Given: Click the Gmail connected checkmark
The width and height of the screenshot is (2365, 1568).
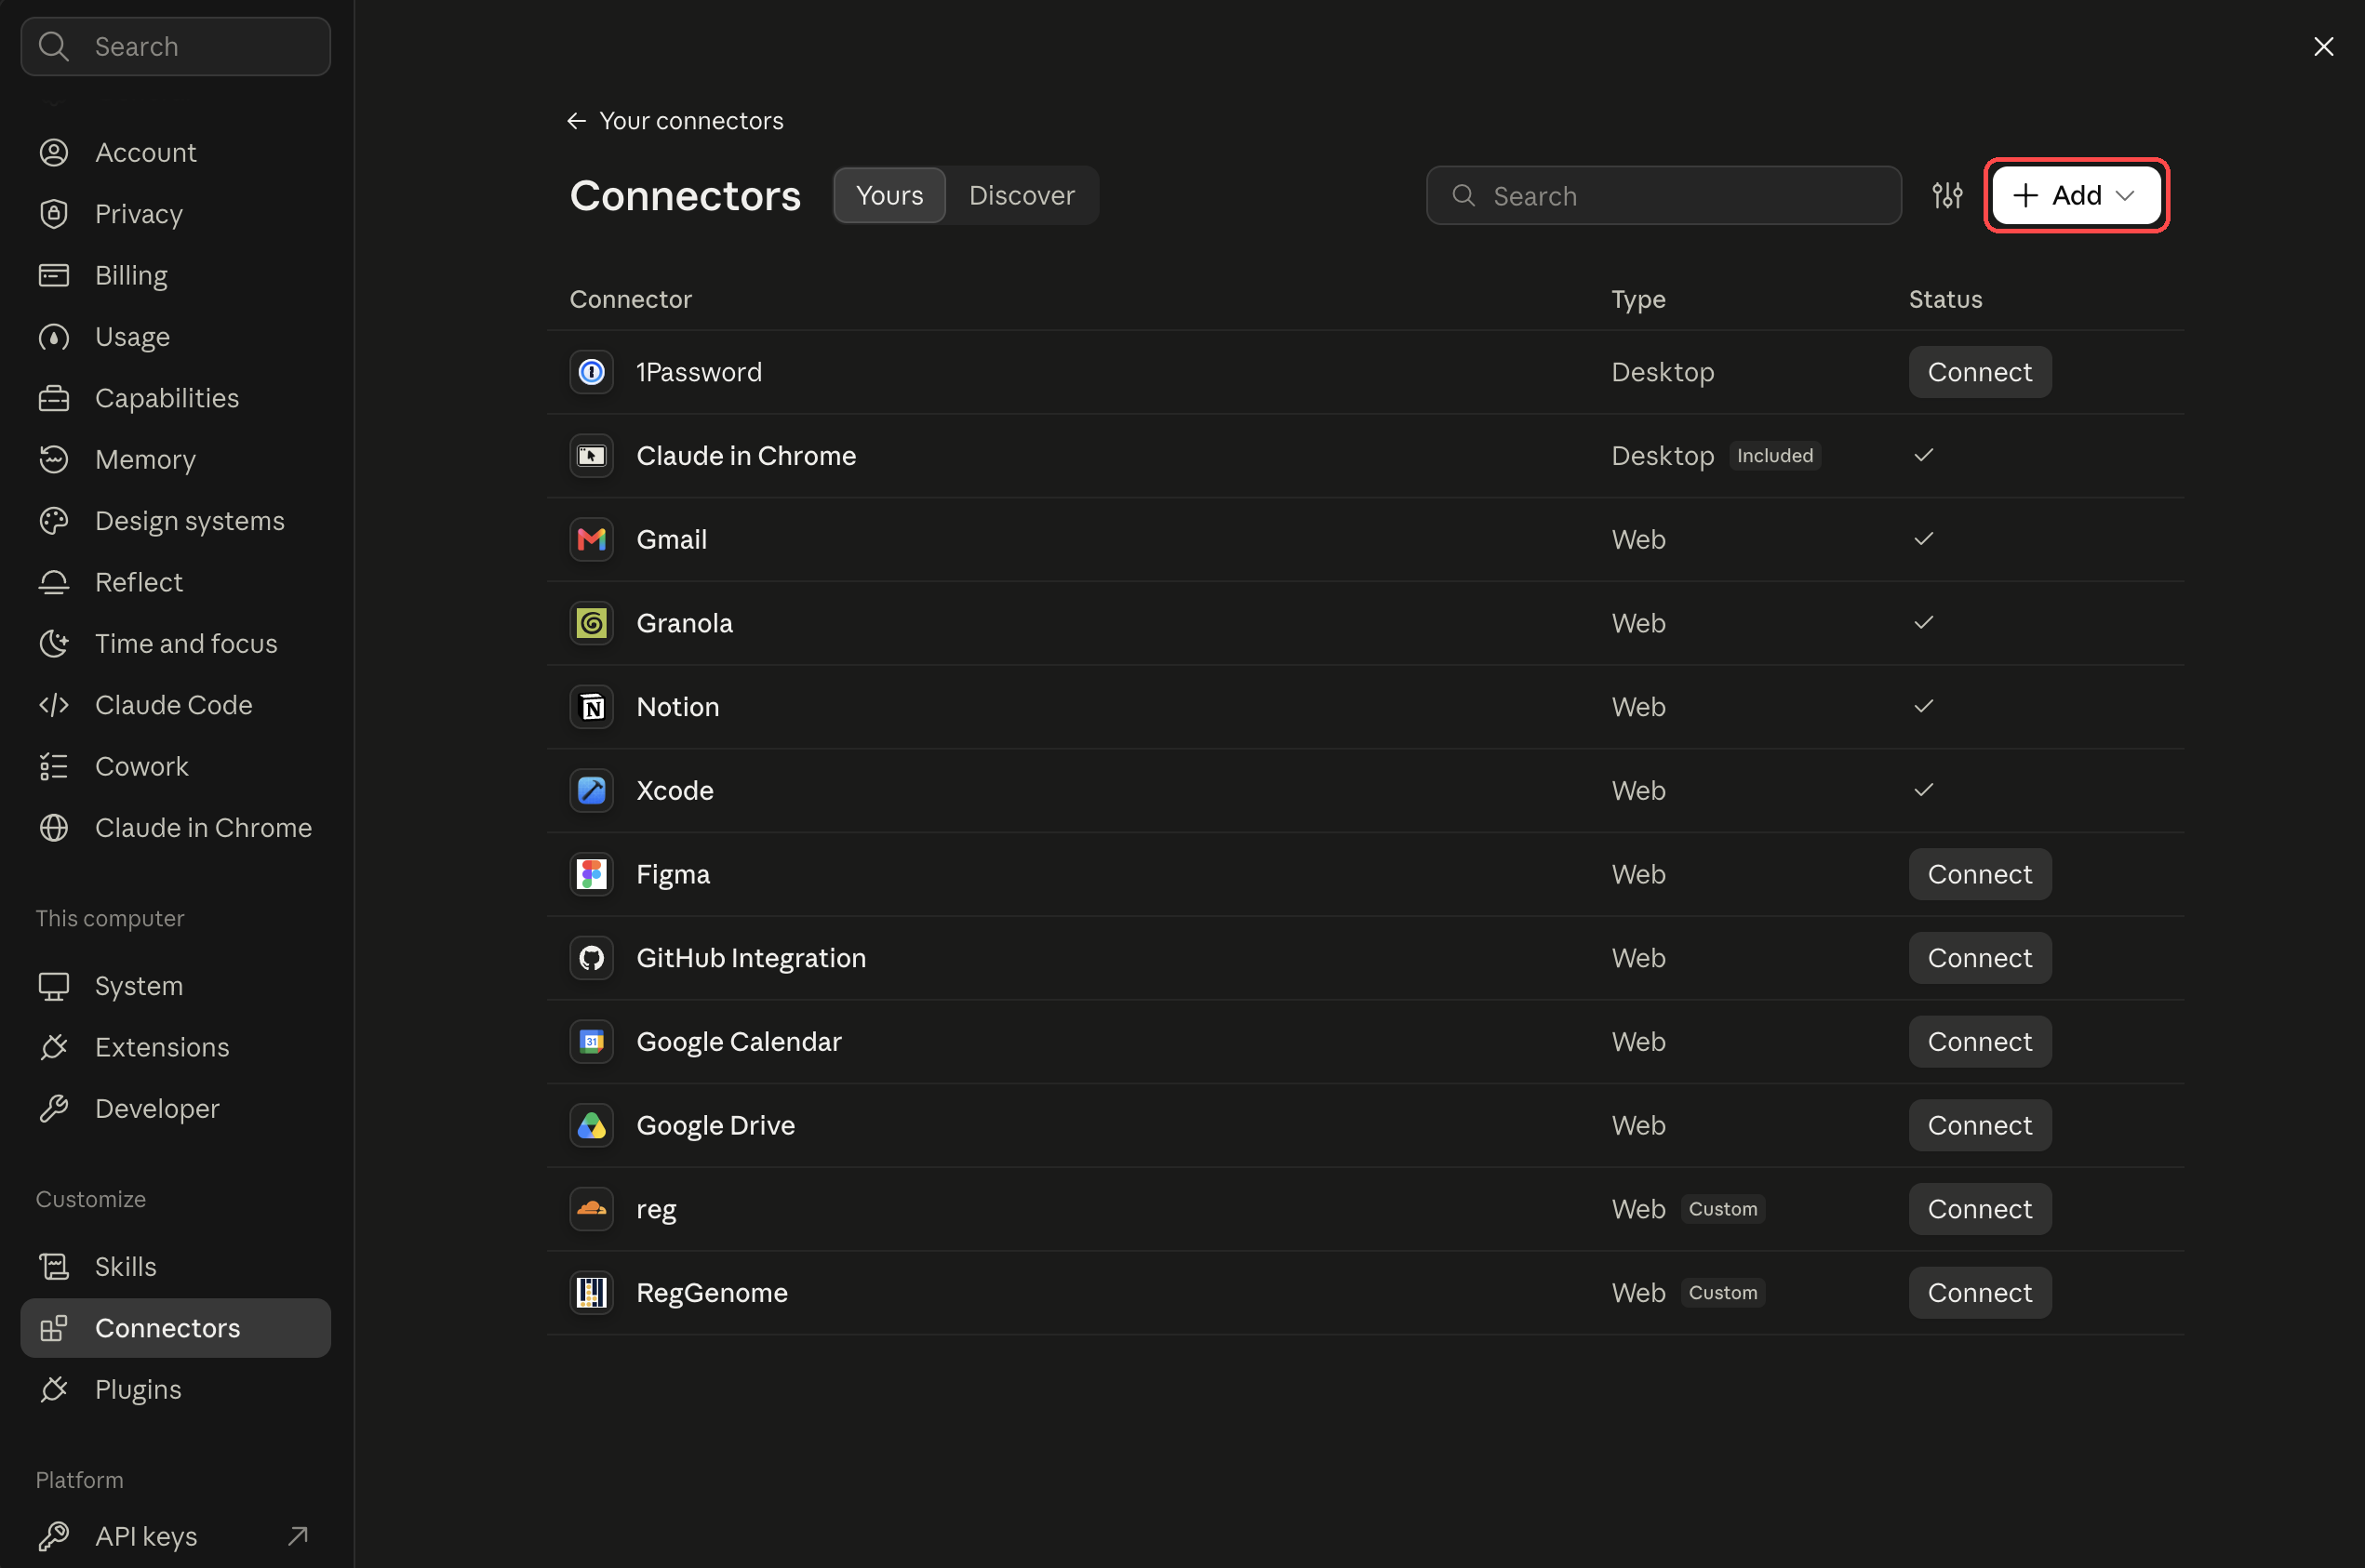Looking at the screenshot, I should (1923, 539).
